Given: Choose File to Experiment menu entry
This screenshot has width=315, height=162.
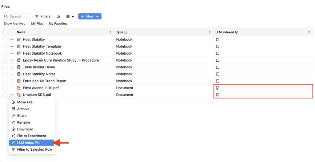Looking at the screenshot, I should (32, 136).
